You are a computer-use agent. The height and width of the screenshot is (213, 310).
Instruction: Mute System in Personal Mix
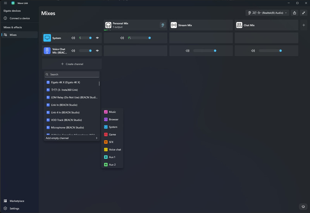pos(122,38)
